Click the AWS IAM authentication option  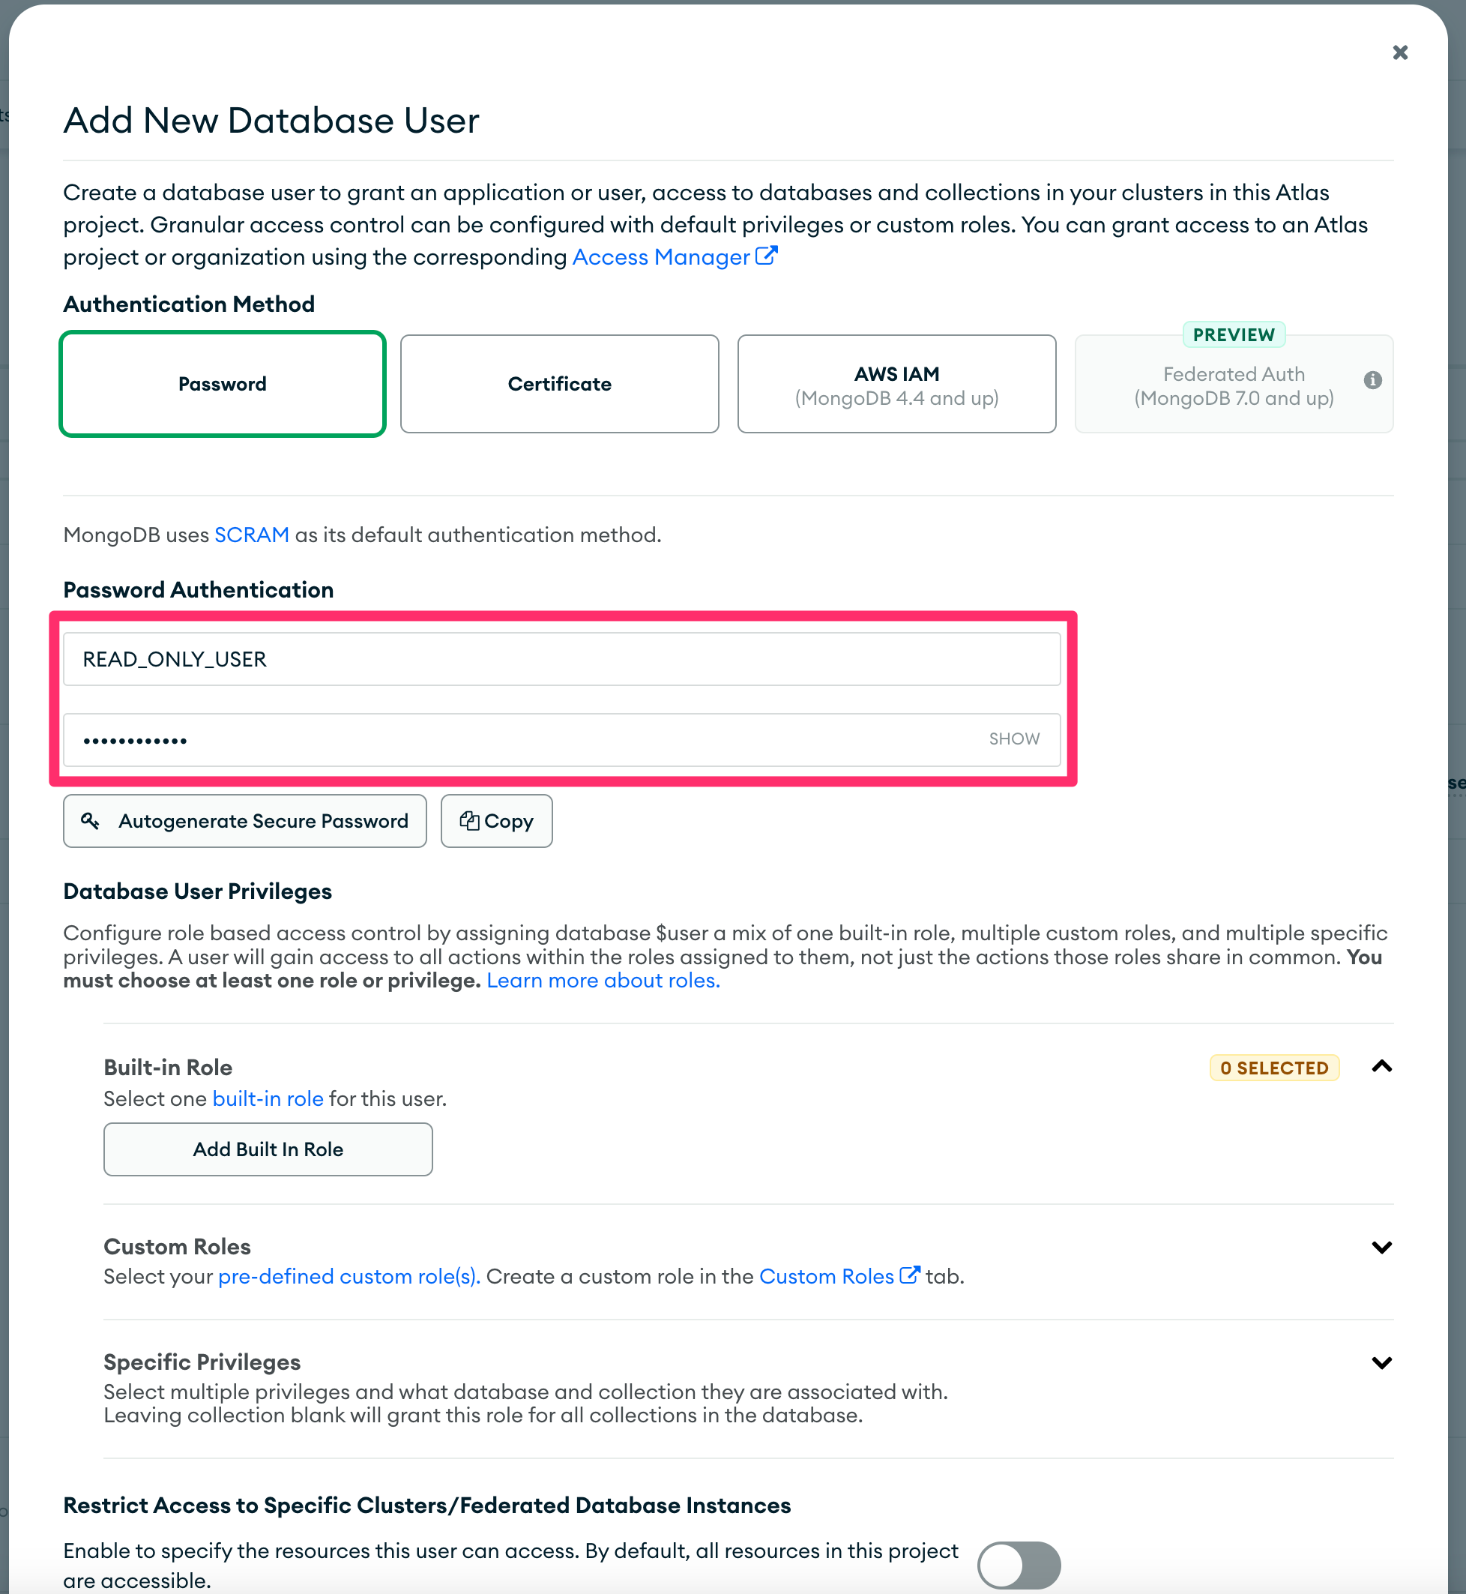click(x=896, y=383)
